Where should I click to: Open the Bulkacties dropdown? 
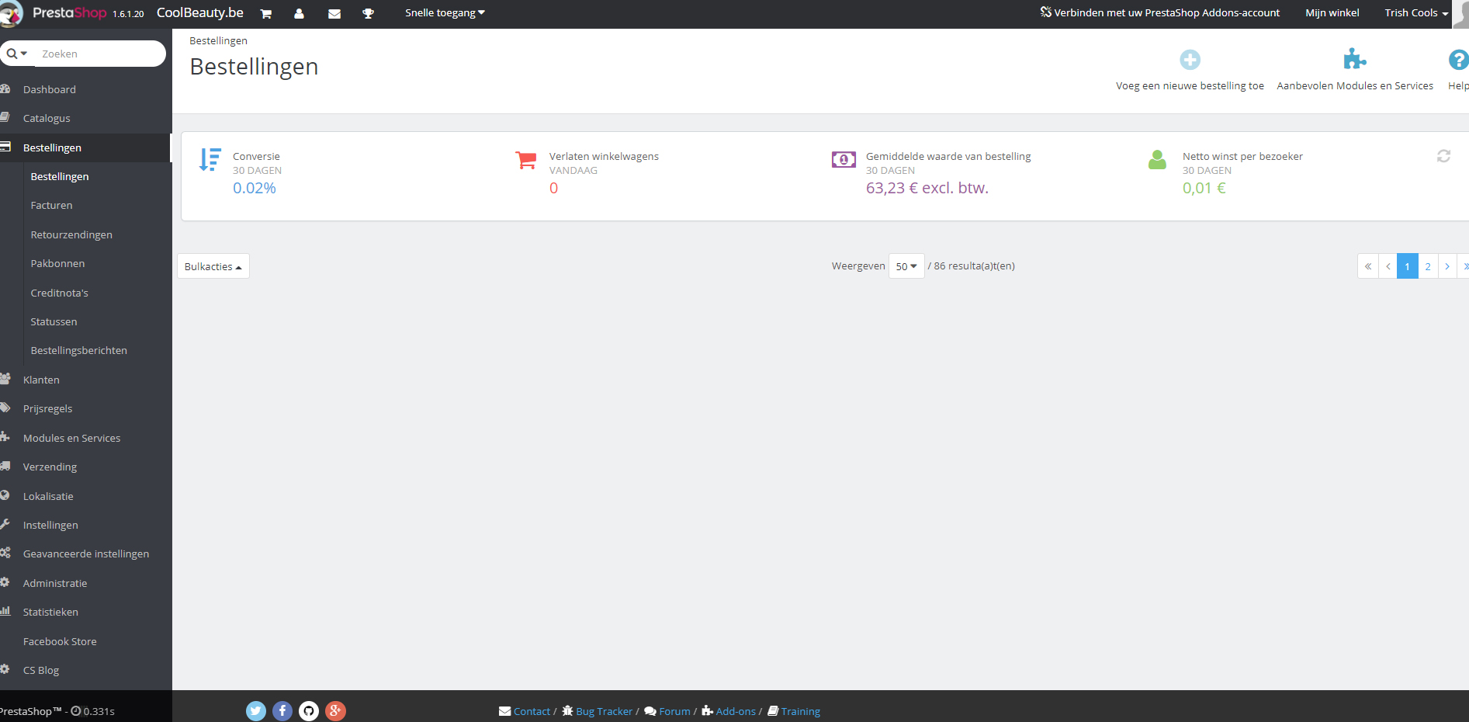(213, 266)
